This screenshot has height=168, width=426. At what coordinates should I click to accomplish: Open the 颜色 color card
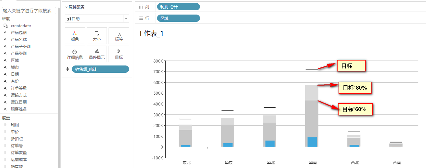pos(75,36)
